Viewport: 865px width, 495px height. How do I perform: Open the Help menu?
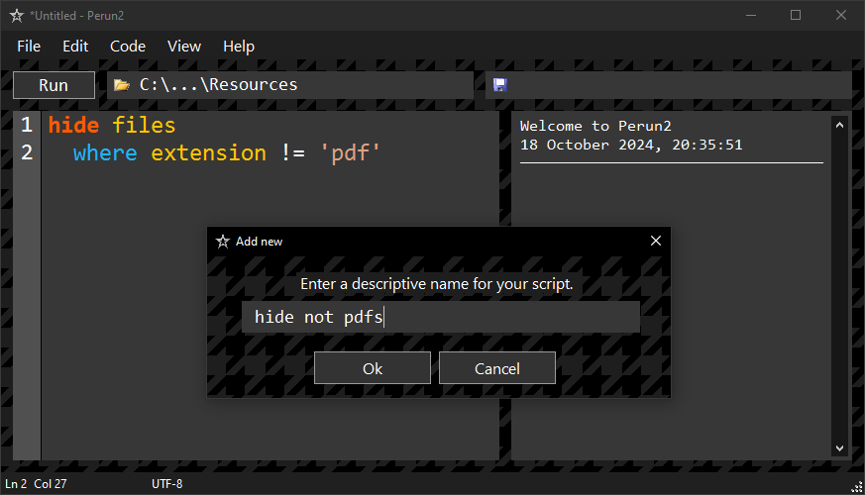pyautogui.click(x=239, y=47)
